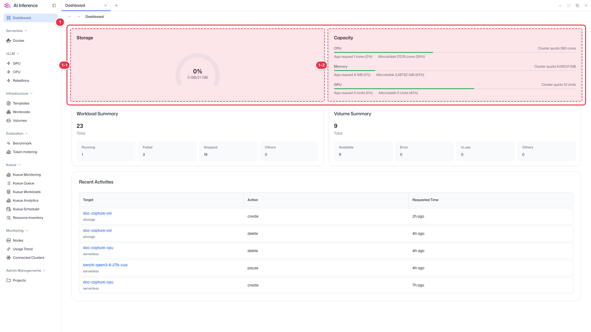Navigate forward with the right arrow

coord(79,17)
